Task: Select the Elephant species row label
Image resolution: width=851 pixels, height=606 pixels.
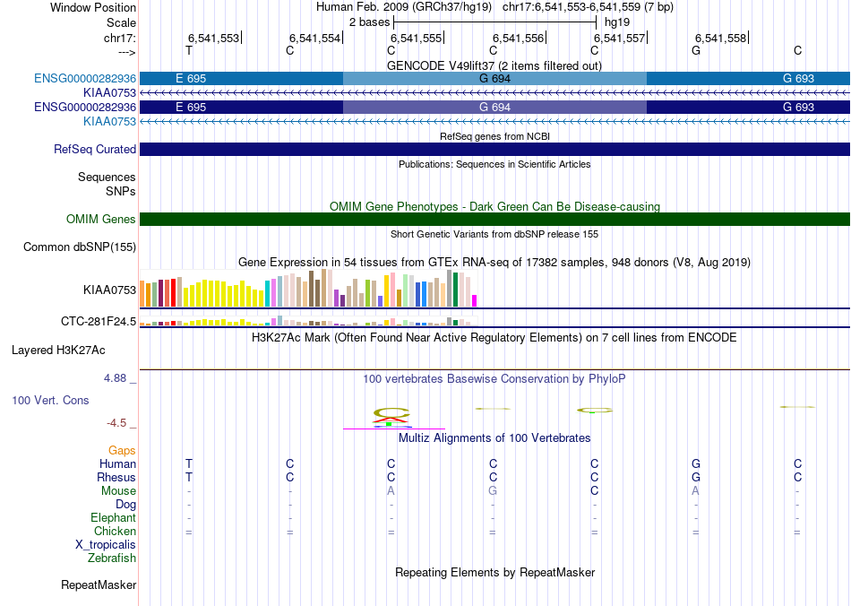Action: click(x=114, y=517)
